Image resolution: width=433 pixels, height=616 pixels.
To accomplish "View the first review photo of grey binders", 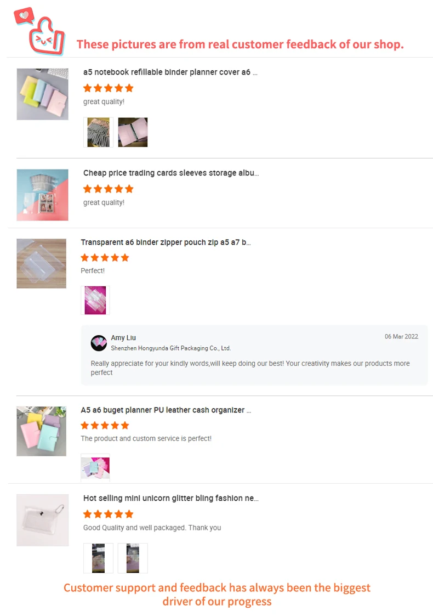I will click(99, 132).
